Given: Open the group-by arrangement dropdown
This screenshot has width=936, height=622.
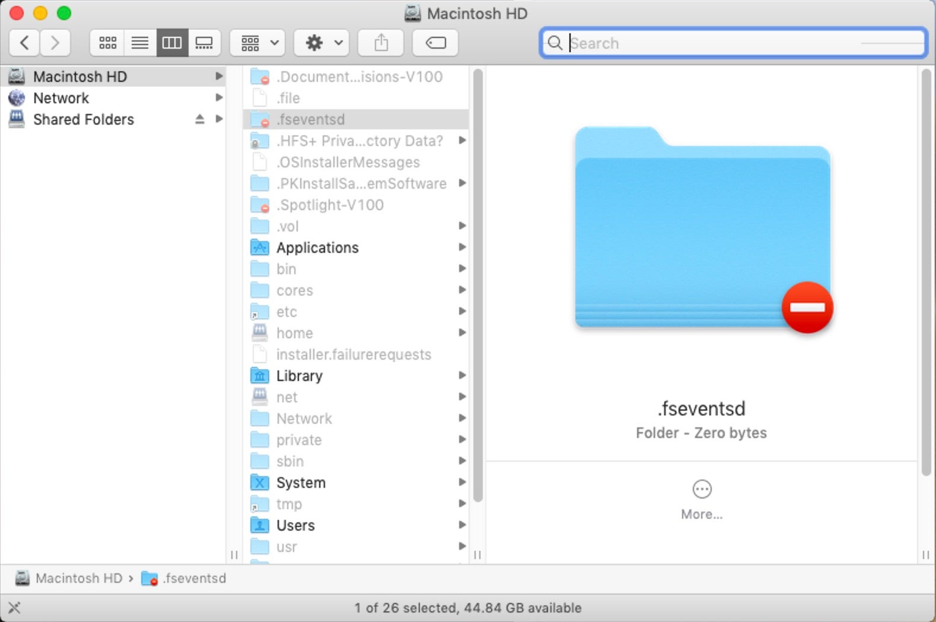Looking at the screenshot, I should tap(257, 43).
